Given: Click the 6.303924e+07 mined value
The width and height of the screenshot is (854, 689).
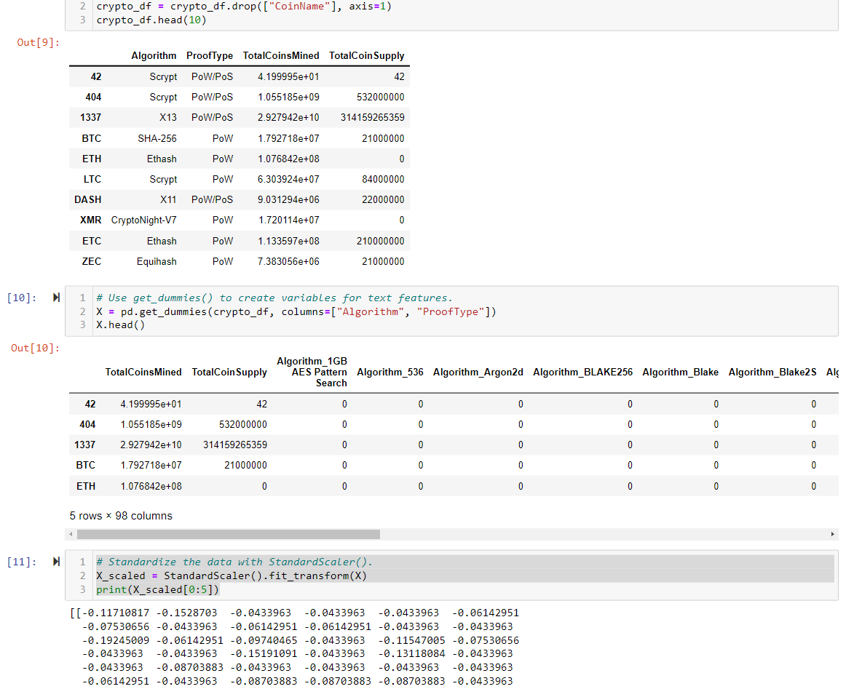Looking at the screenshot, I should tap(288, 179).
